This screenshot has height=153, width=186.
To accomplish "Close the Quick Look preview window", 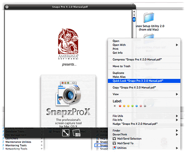I will coord(7,7).
